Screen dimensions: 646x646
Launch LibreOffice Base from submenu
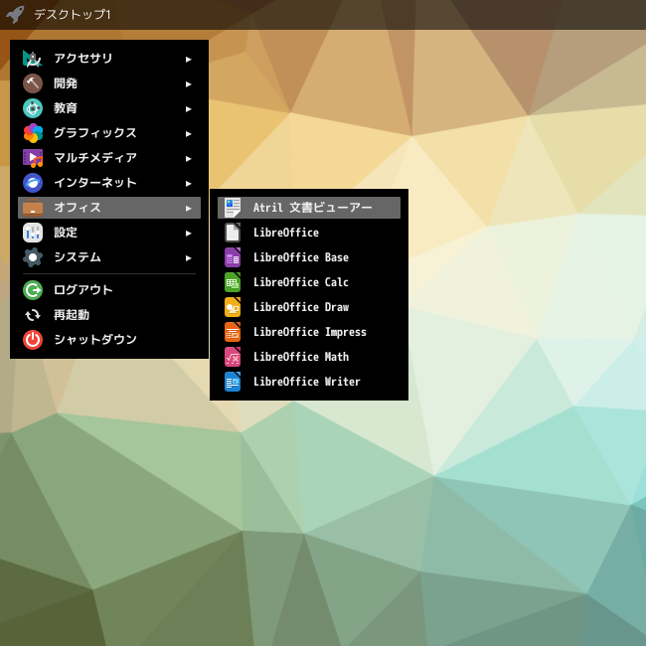point(309,257)
